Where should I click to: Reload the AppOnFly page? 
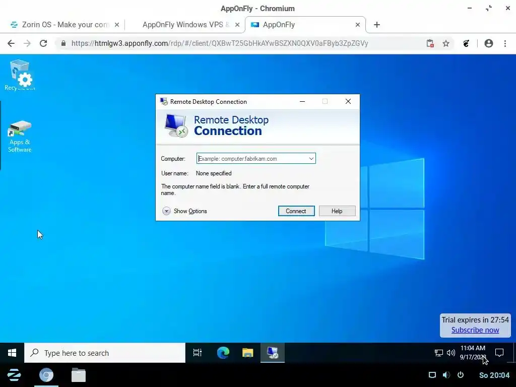click(x=43, y=43)
